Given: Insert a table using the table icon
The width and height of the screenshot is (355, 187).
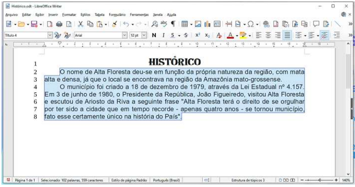Looking at the screenshot, I should click(185, 24).
